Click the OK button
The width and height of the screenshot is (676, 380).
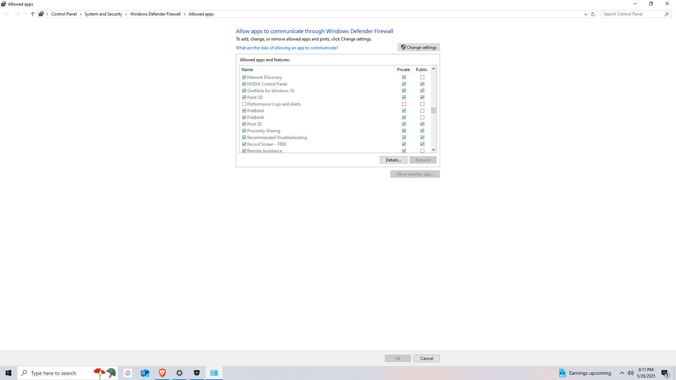[x=398, y=359]
